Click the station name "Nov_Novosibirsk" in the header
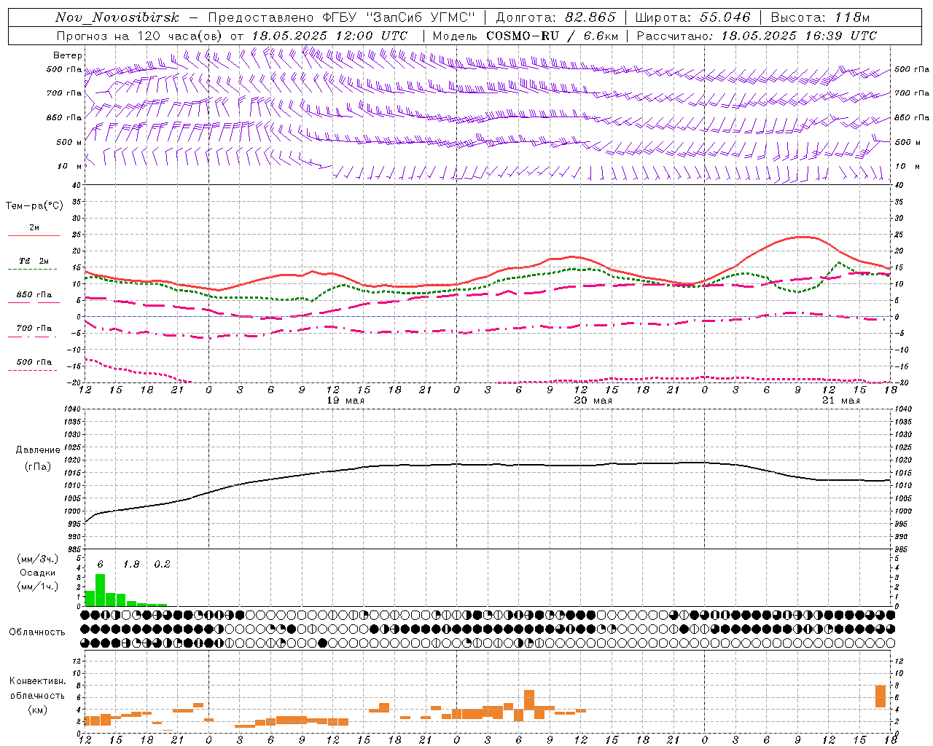The height and width of the screenshot is (746, 933). [x=117, y=17]
